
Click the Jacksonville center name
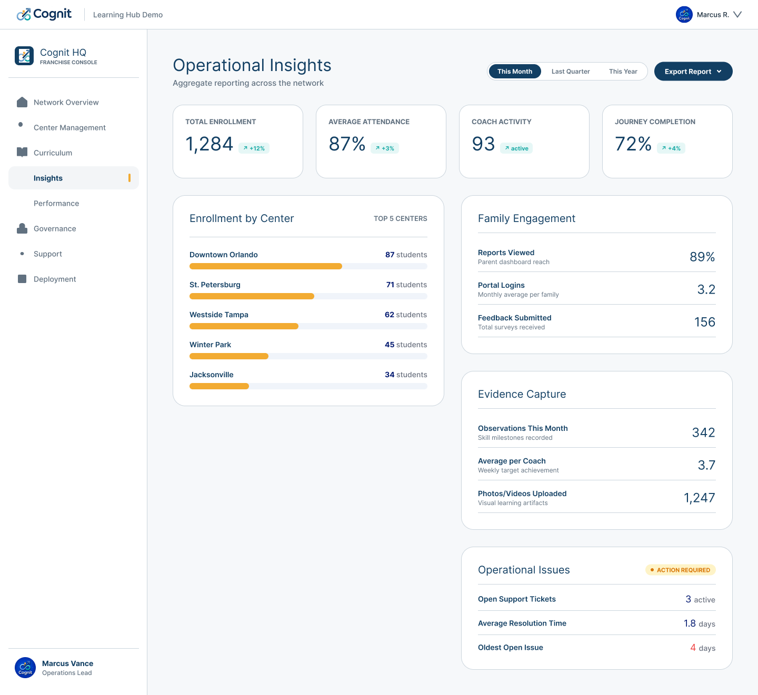coord(212,375)
